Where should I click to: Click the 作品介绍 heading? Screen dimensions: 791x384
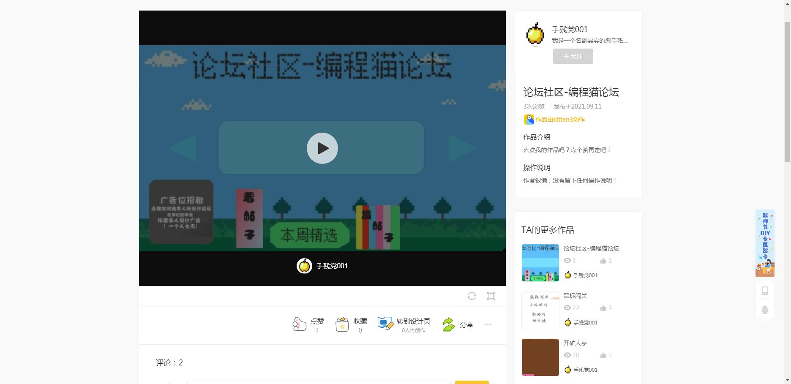pos(537,137)
